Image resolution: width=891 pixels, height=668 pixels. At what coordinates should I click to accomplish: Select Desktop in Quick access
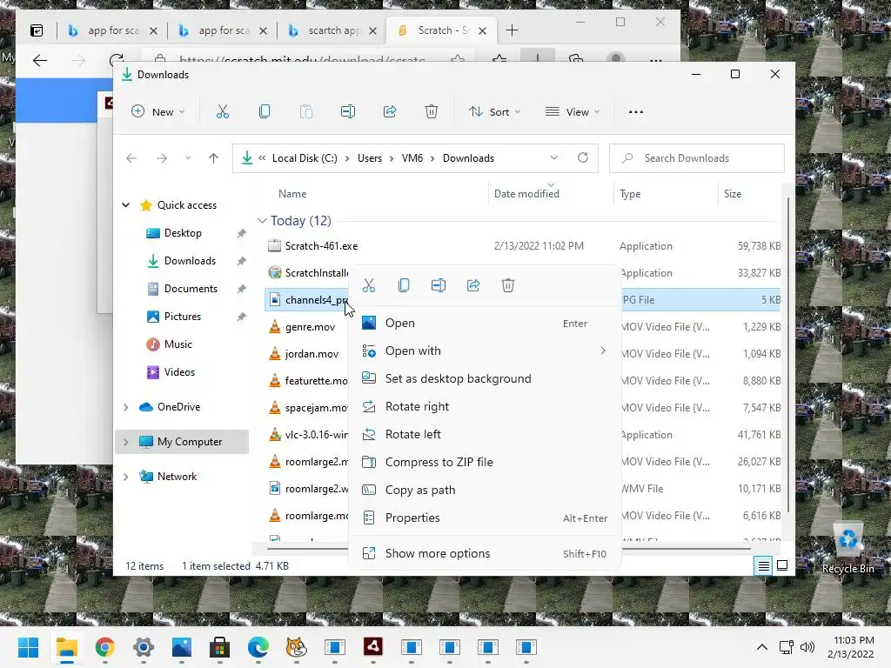[x=183, y=233]
